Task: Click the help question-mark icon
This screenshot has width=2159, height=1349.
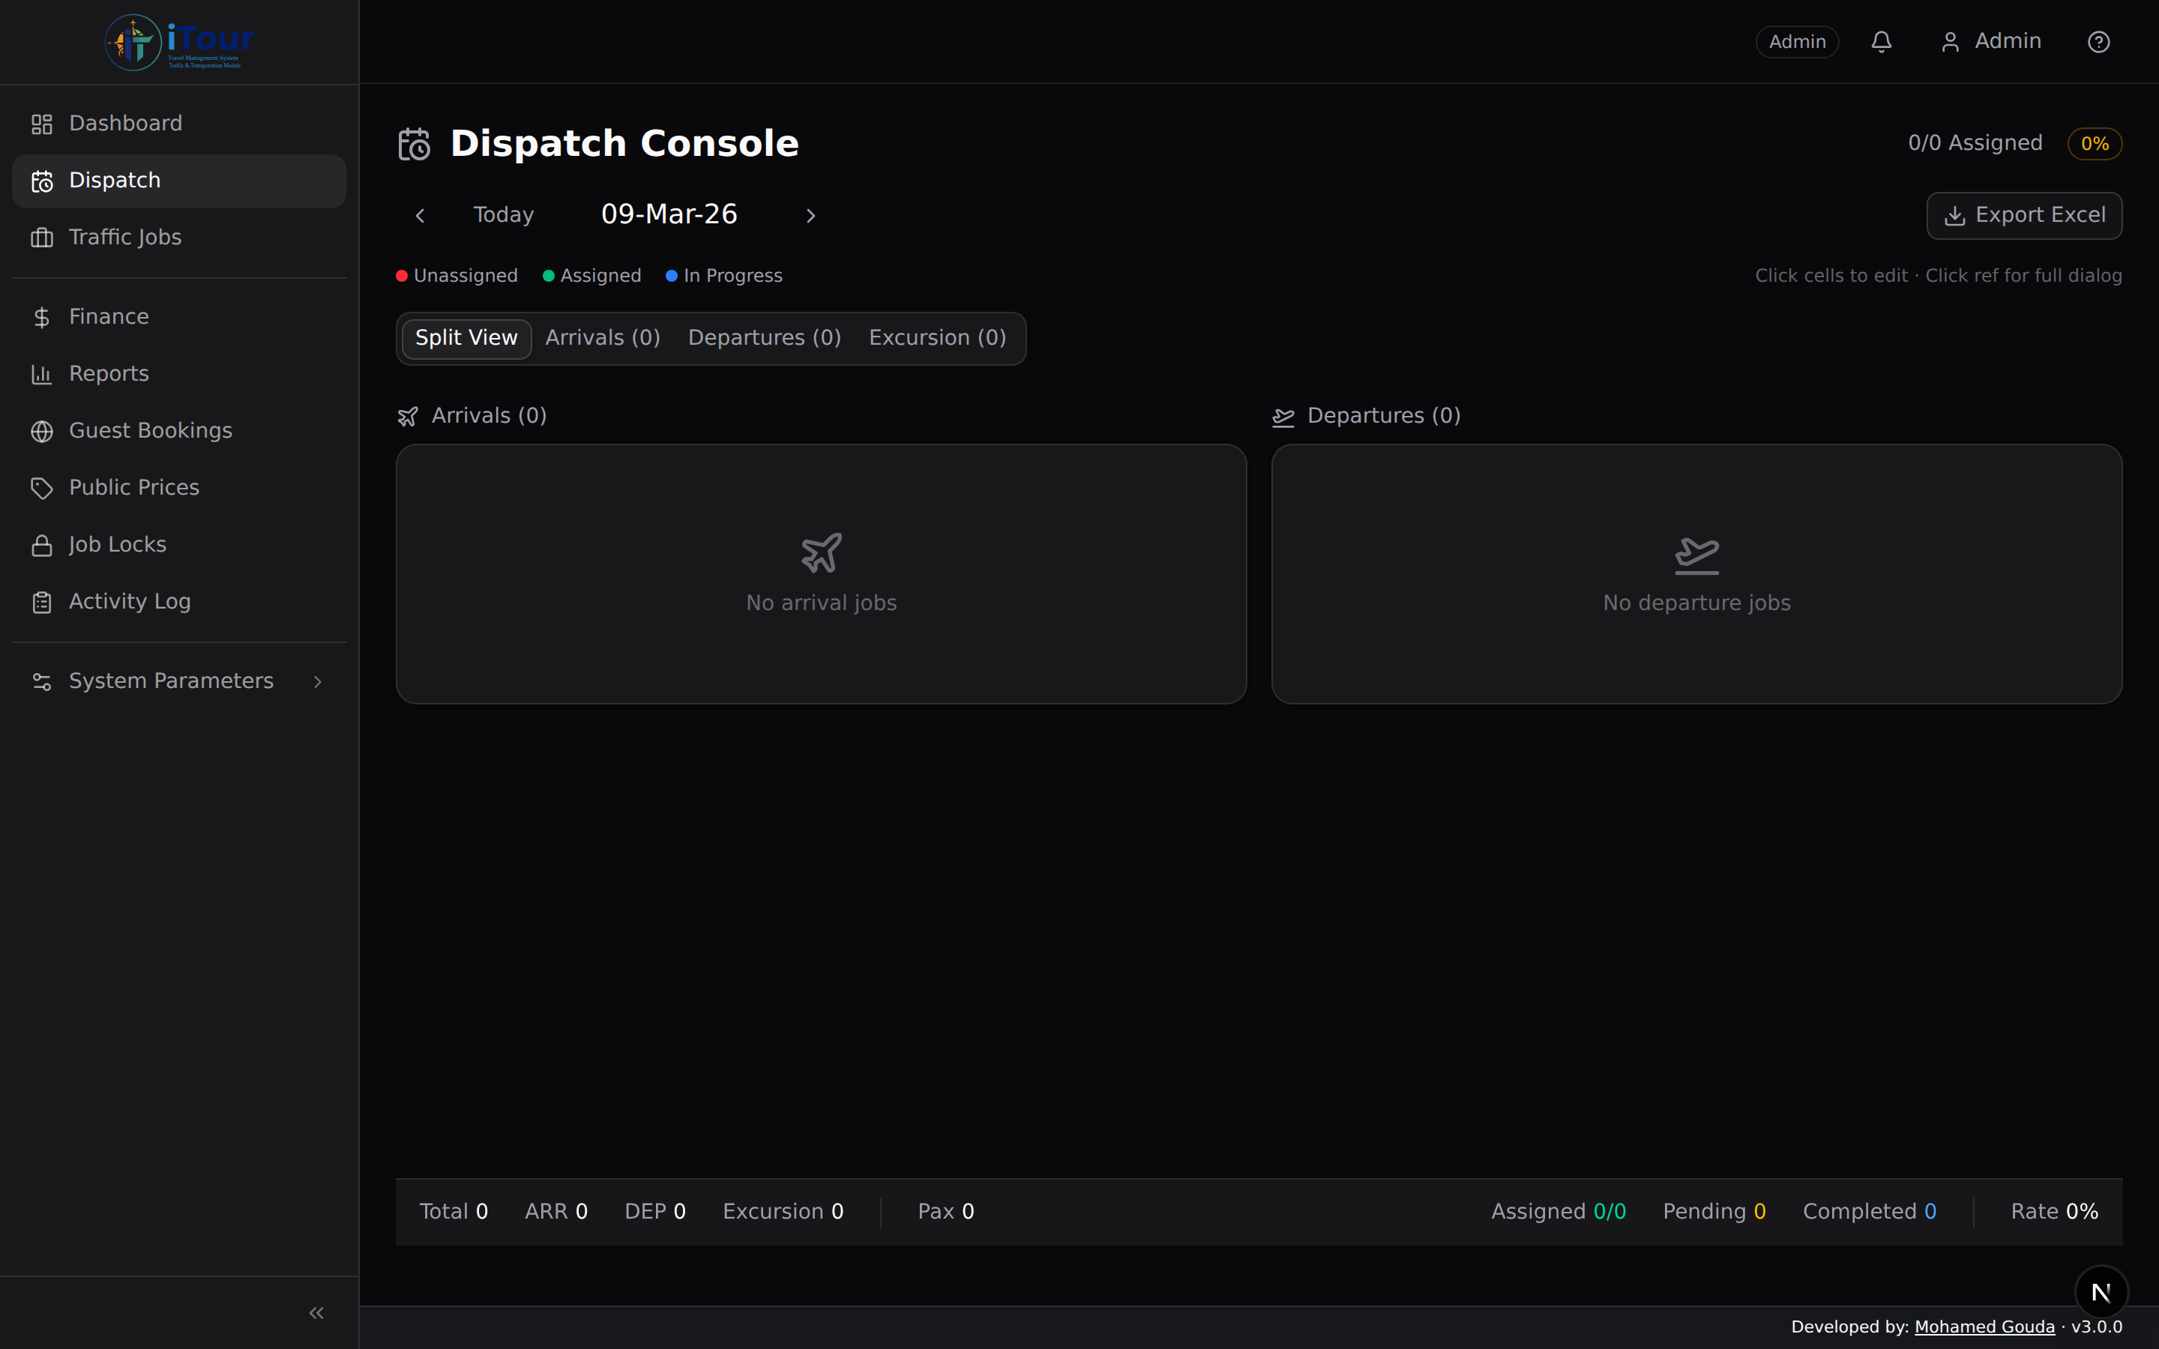Action: pyautogui.click(x=2098, y=41)
